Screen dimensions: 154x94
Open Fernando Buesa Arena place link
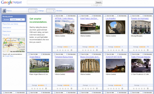pyautogui.click(x=64, y=57)
